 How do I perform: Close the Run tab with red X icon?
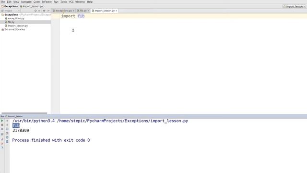[x=2, y=144]
